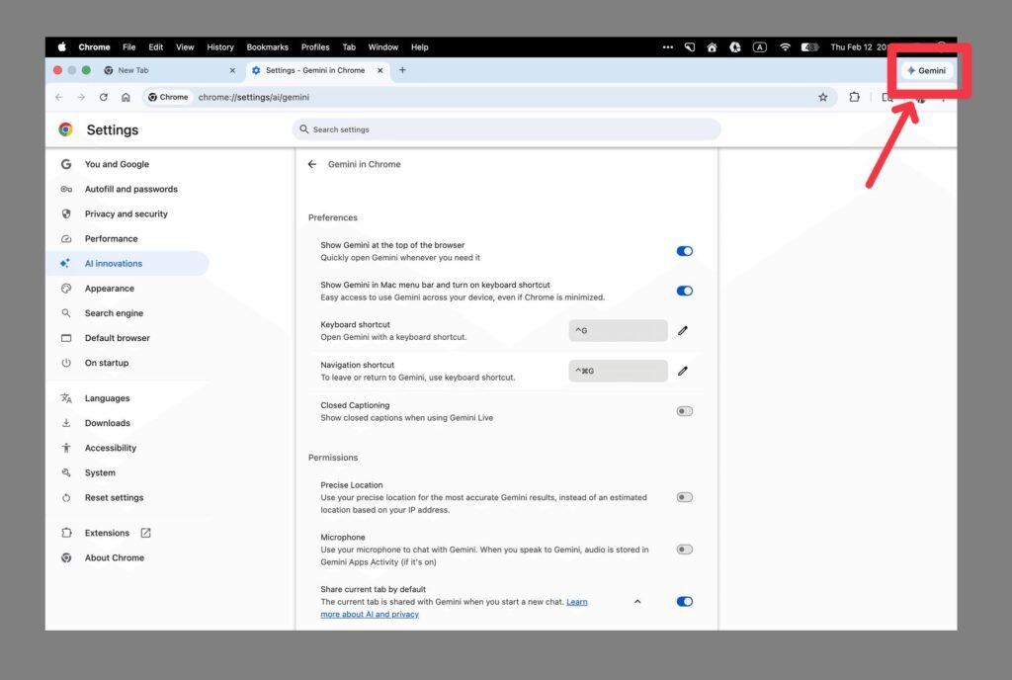Click the address bar URL chrome://settings/ai/gemini
The height and width of the screenshot is (680, 1012).
pyautogui.click(x=254, y=98)
